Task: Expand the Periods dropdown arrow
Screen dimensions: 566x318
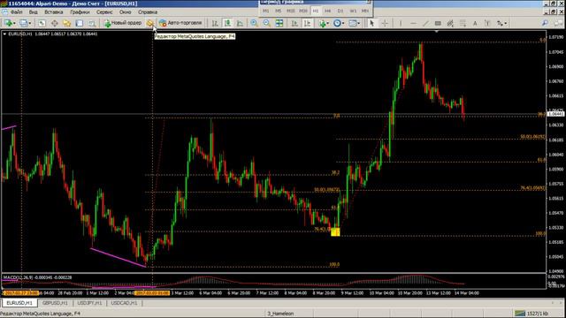Action: coord(343,24)
